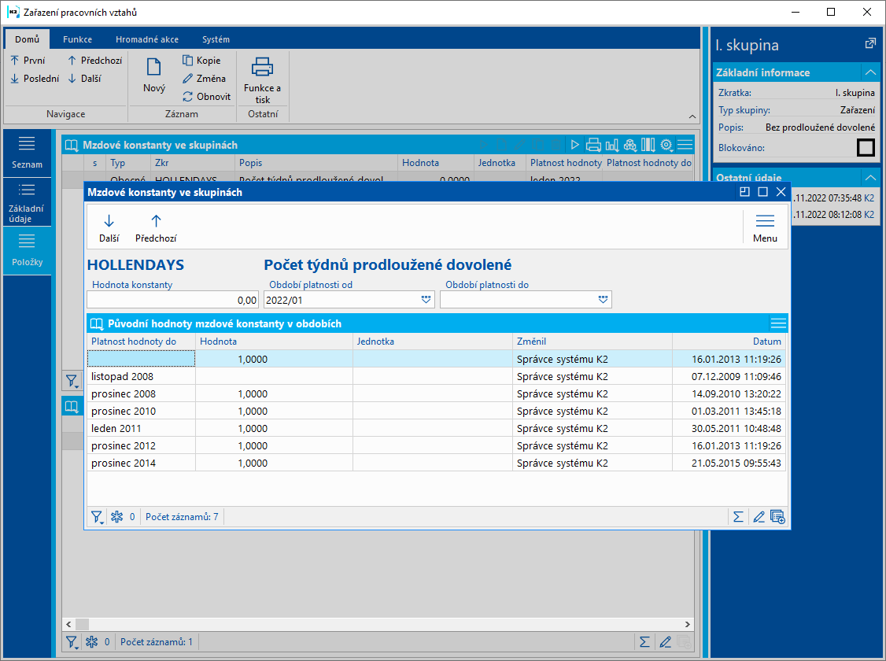Open Položky in left sidebar
Screen dimensions: 886x661
tap(28, 250)
